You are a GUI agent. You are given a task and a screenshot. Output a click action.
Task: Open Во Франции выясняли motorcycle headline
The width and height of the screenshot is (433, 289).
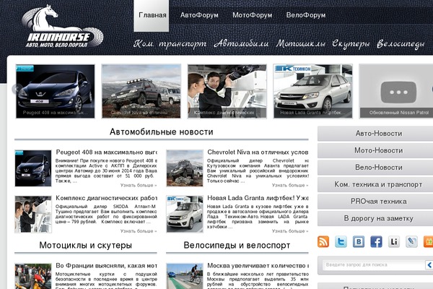coord(106,266)
